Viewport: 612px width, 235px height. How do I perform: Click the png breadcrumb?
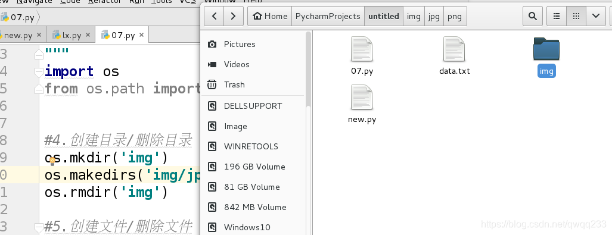(455, 16)
